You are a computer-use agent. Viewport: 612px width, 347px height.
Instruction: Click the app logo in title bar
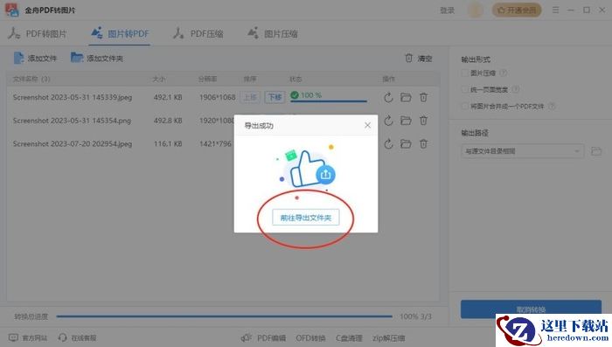(x=11, y=10)
